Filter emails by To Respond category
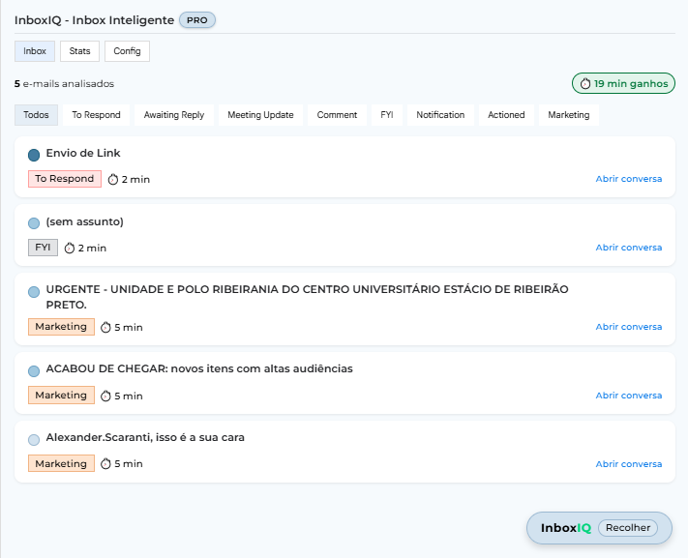 tap(96, 115)
